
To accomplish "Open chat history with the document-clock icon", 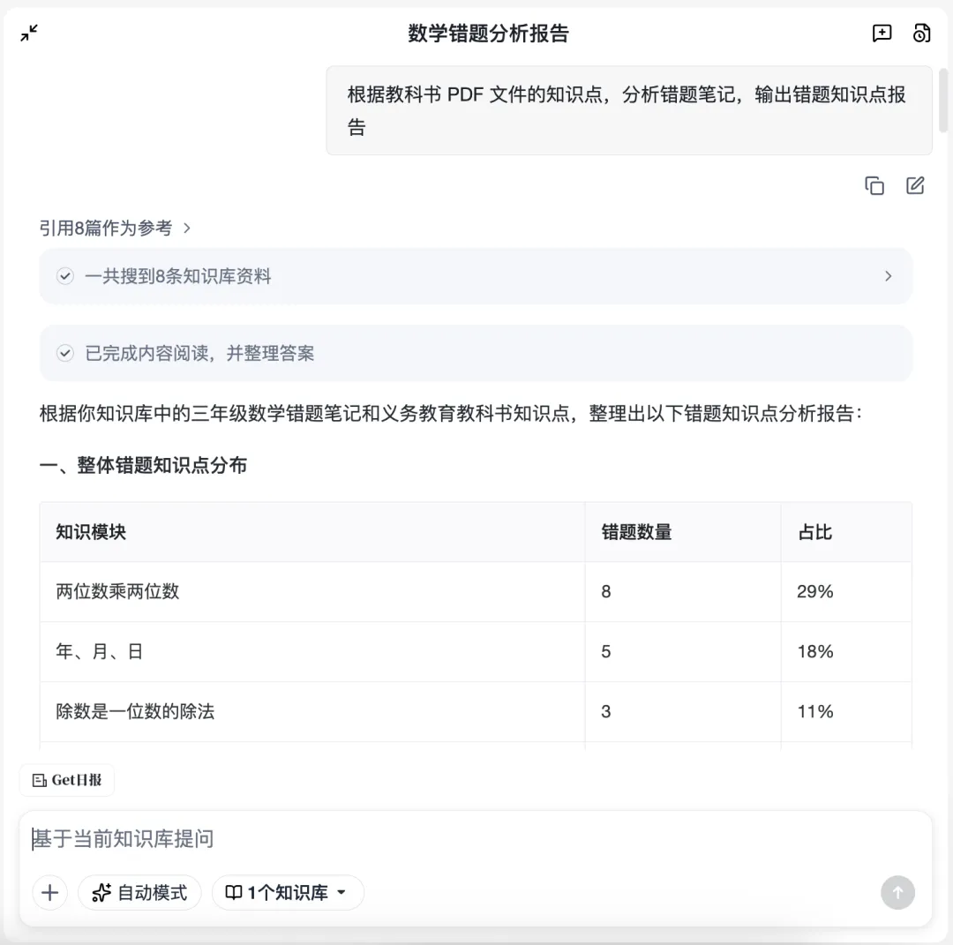I will point(921,34).
